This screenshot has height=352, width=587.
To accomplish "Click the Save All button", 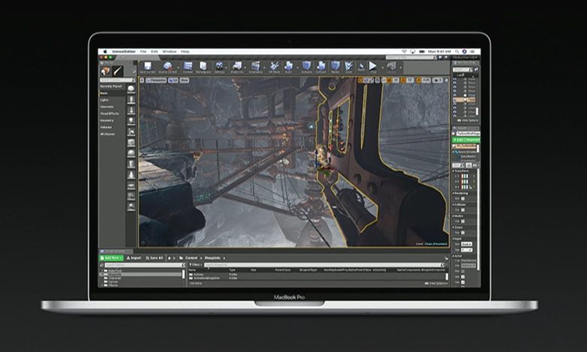I will click(x=154, y=258).
